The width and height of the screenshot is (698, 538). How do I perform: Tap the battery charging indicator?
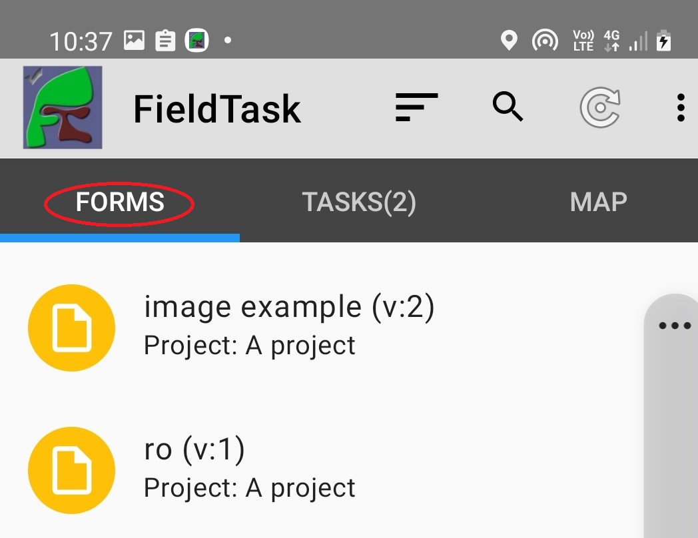(663, 41)
